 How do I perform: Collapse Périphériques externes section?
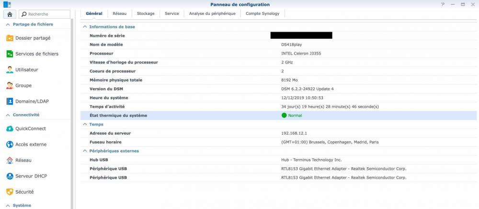point(85,151)
